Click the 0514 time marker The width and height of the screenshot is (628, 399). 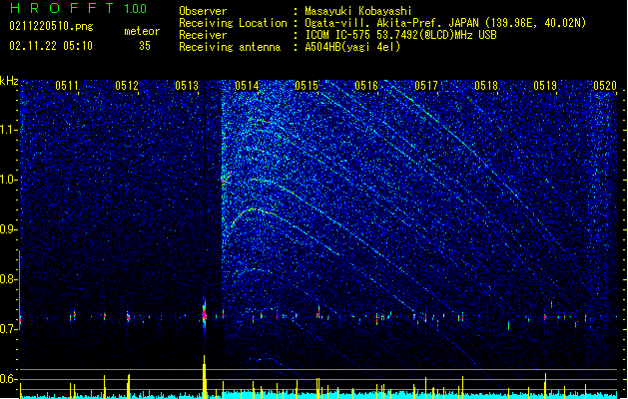click(x=247, y=86)
